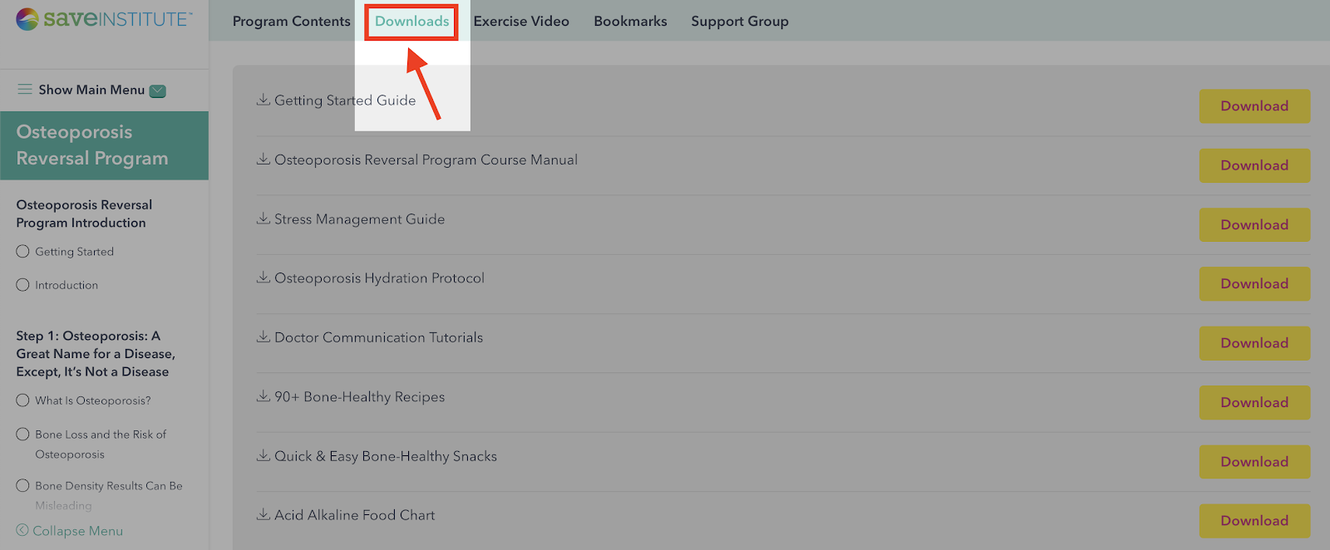This screenshot has width=1330, height=550.
Task: Click the Save Institute logo
Action: point(105,18)
